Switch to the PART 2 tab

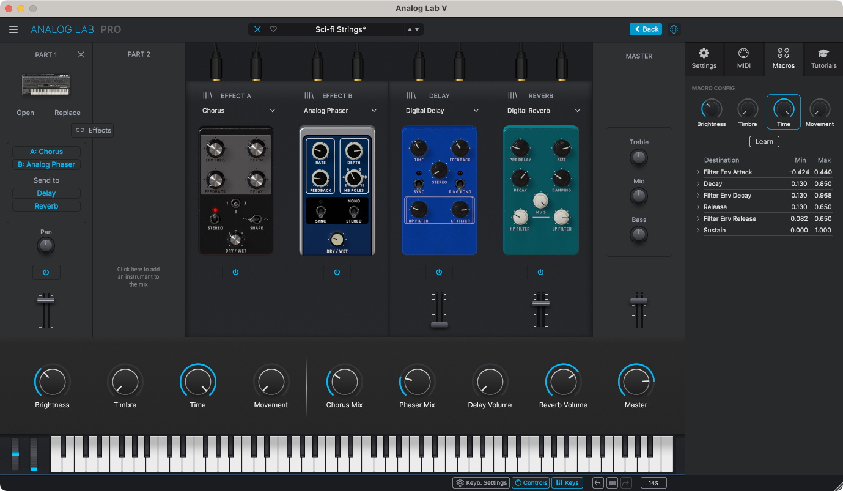click(x=139, y=54)
